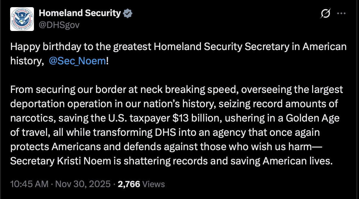Open the More options ellipsis menu
This screenshot has width=359, height=199.
pos(341,13)
